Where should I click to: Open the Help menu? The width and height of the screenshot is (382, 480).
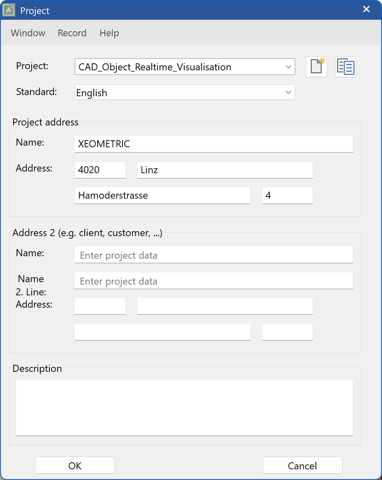(x=109, y=33)
